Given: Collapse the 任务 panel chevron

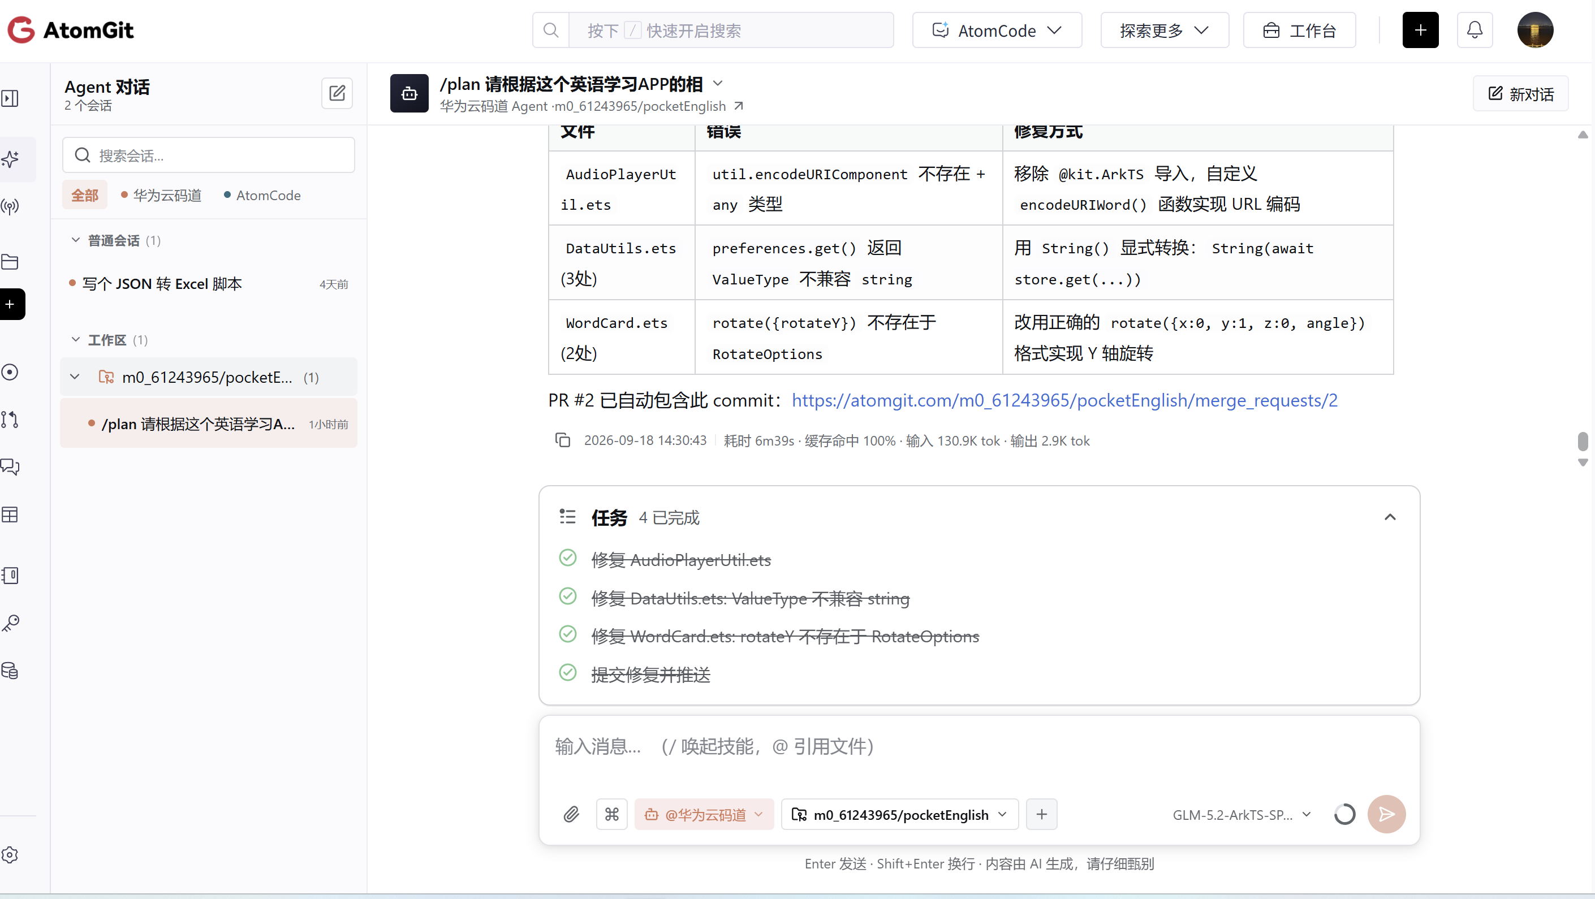Looking at the screenshot, I should click(x=1390, y=516).
